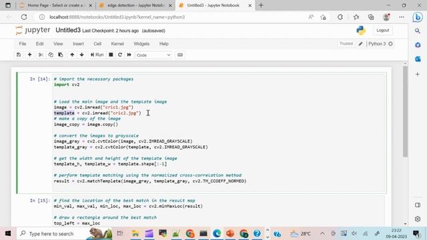The height and width of the screenshot is (240, 427).
Task: Interrupt the kernel with the stop icon
Action: (x=111, y=55)
